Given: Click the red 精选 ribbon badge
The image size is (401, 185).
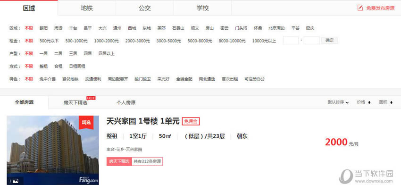Looking at the screenshot, I should 86,122.
